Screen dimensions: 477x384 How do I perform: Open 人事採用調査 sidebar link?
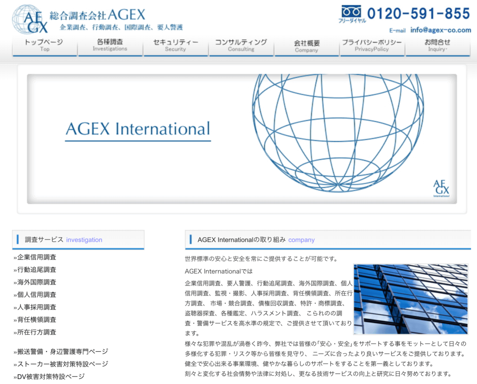37,308
